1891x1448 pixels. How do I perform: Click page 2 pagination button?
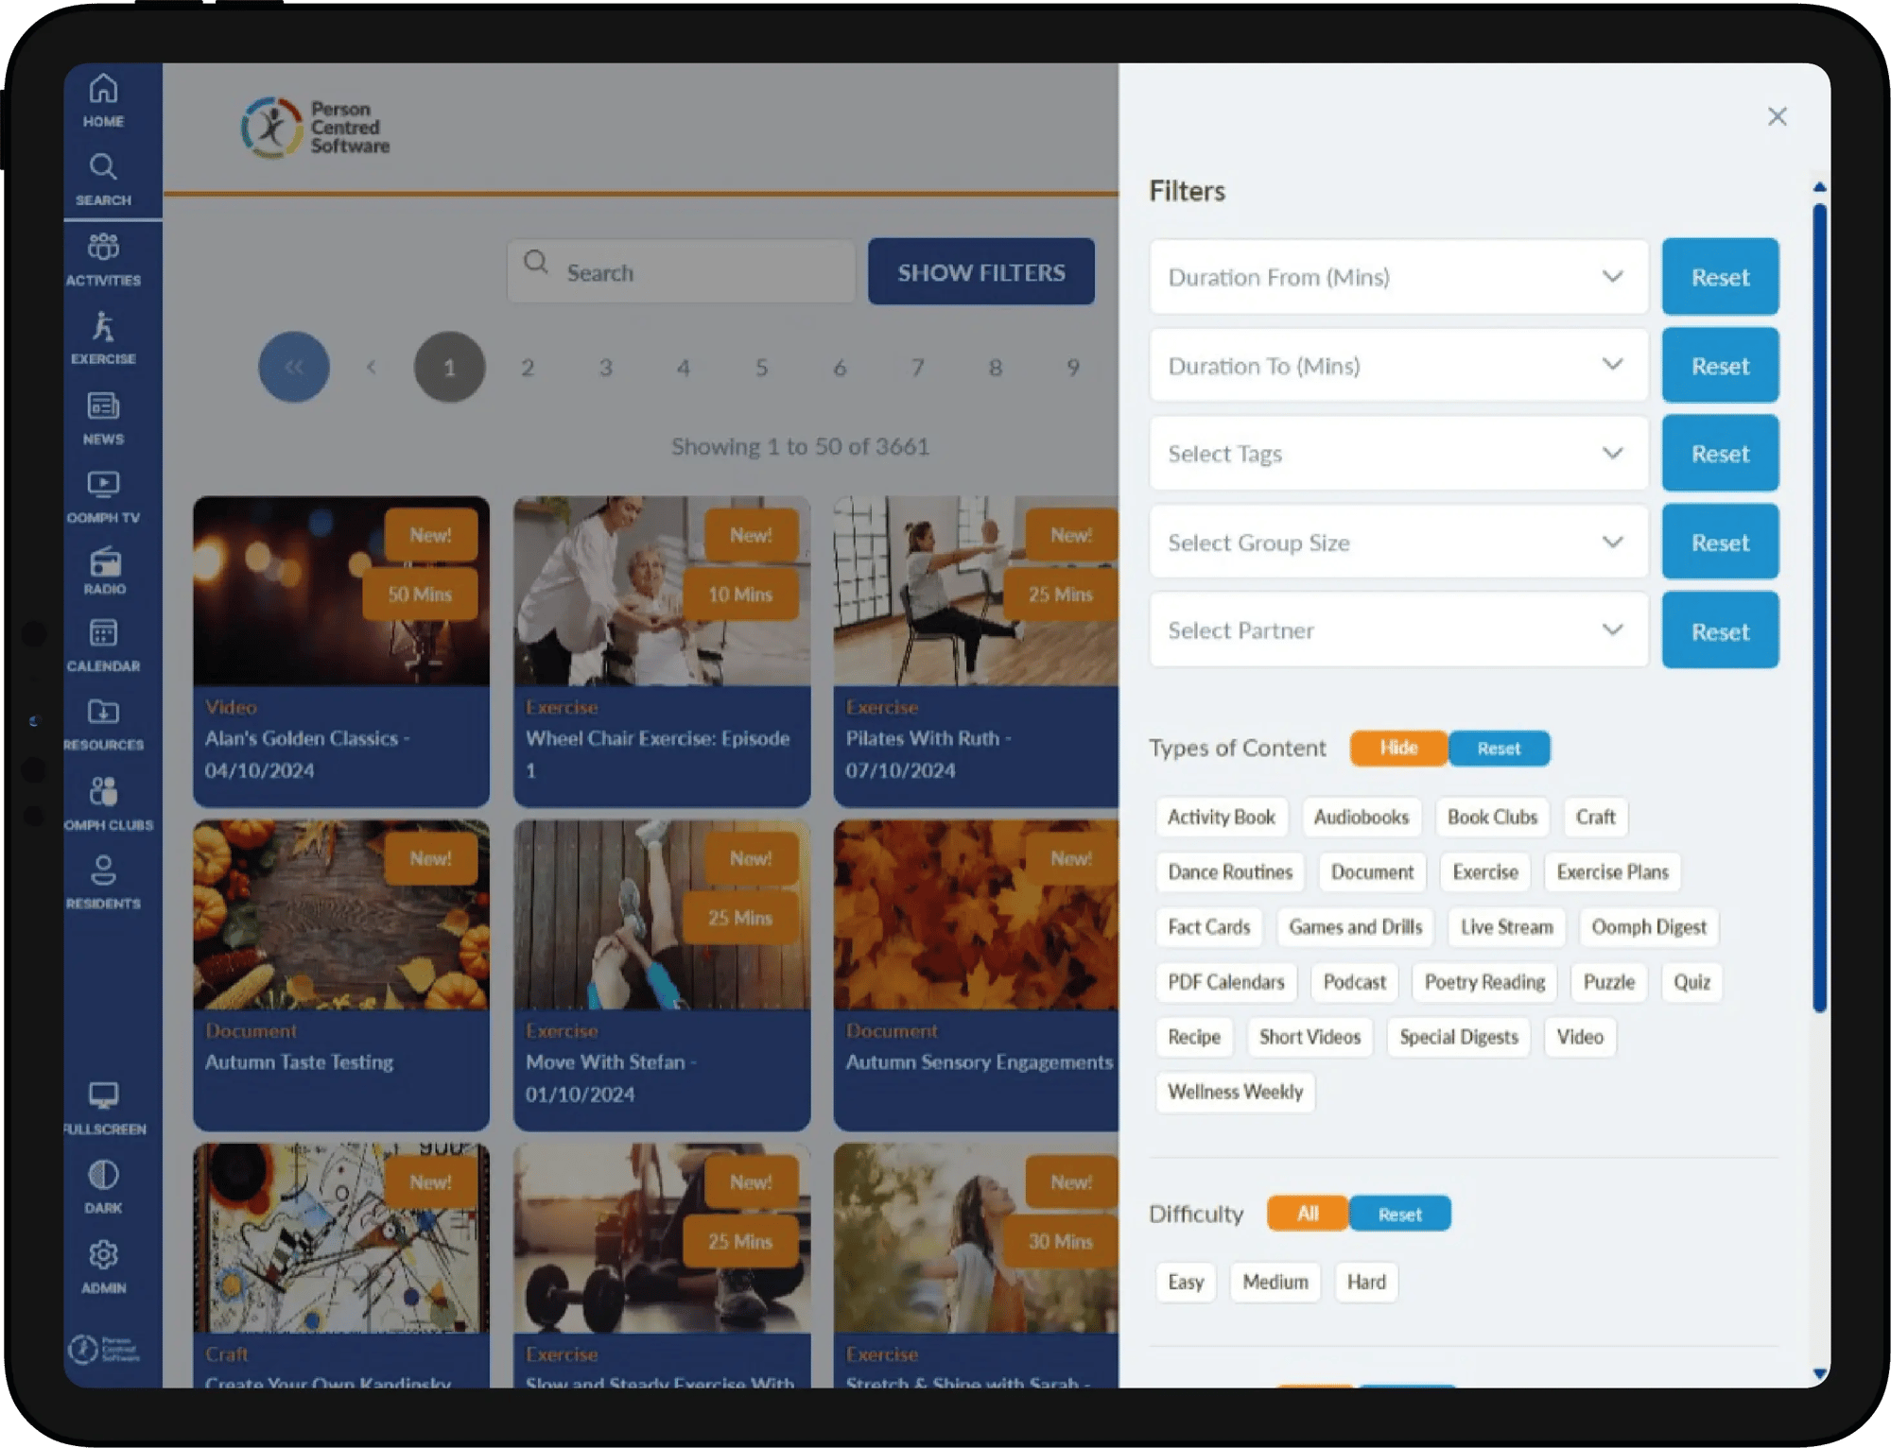pos(527,367)
